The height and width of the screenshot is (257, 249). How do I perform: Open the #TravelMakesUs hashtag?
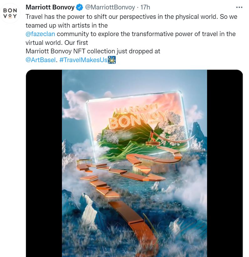(x=83, y=60)
